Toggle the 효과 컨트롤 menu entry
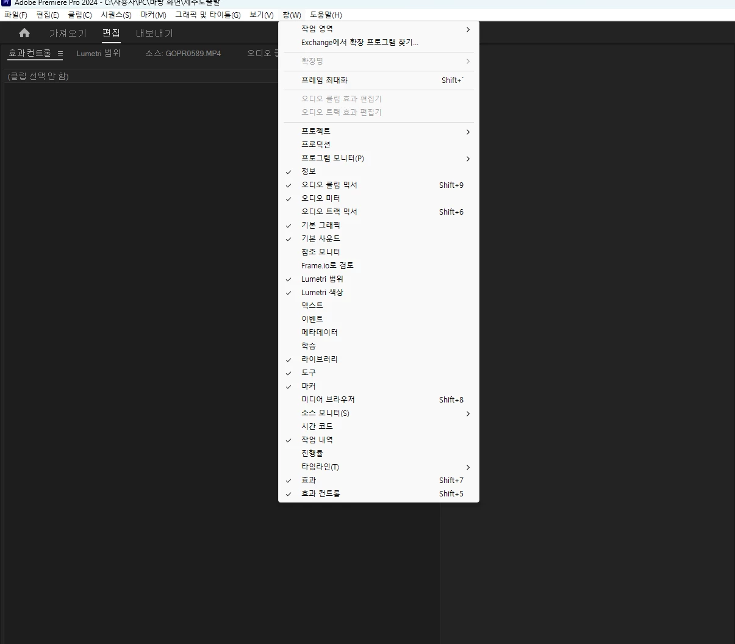 click(x=378, y=493)
